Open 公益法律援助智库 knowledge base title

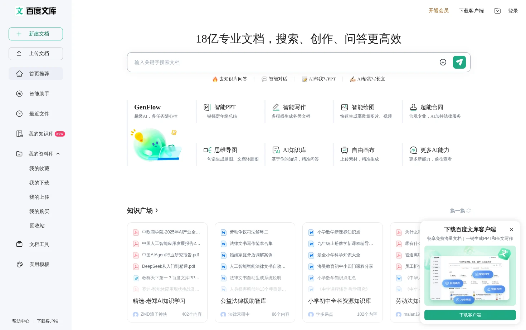[243, 301]
